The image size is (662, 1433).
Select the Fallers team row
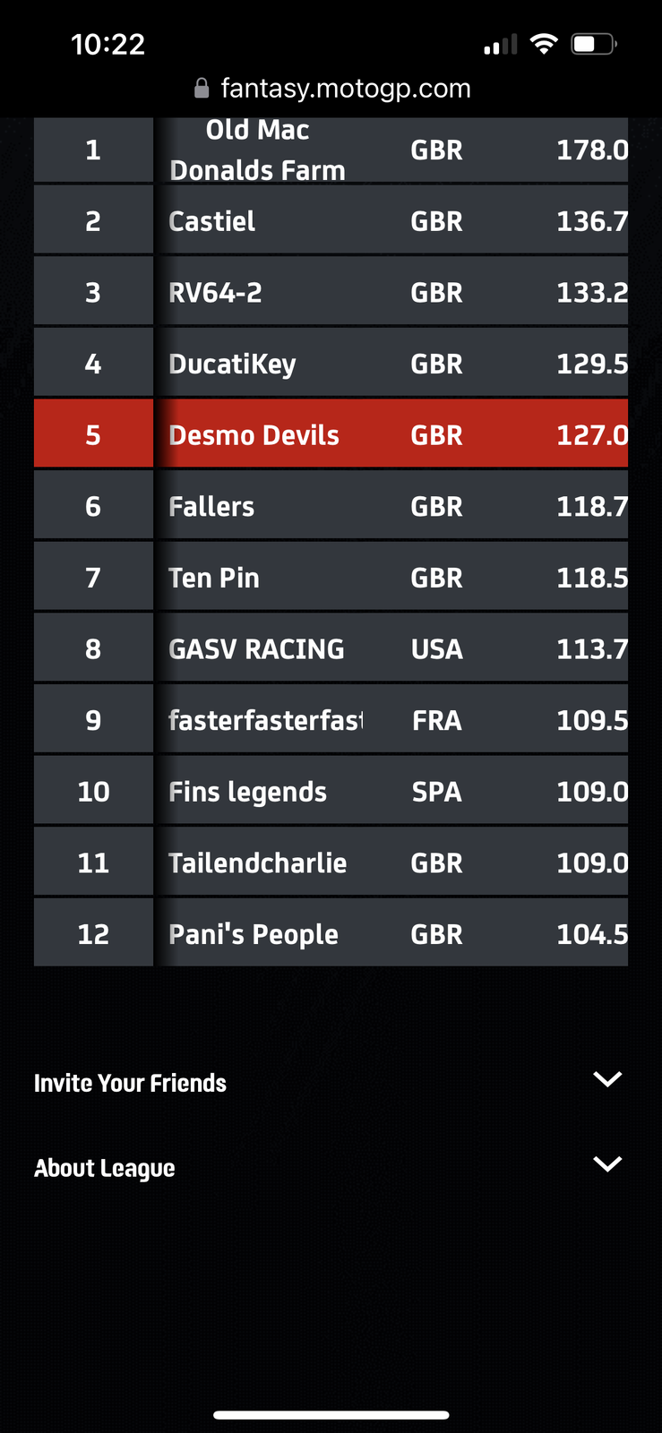click(331, 506)
